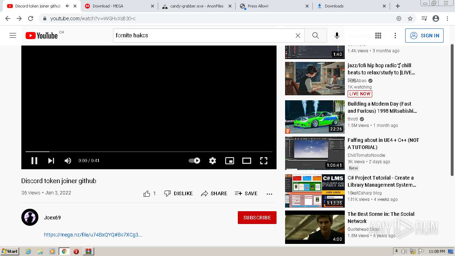The height and width of the screenshot is (256, 455).
Task: Click ChiliTomatoNoodle channel name
Action: click(366, 155)
